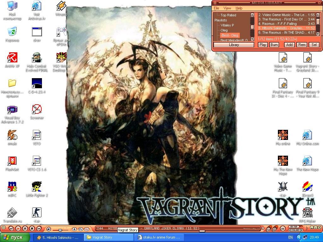
Task: Toggle the Winamp playlist editor (PL)
Action: point(80,229)
